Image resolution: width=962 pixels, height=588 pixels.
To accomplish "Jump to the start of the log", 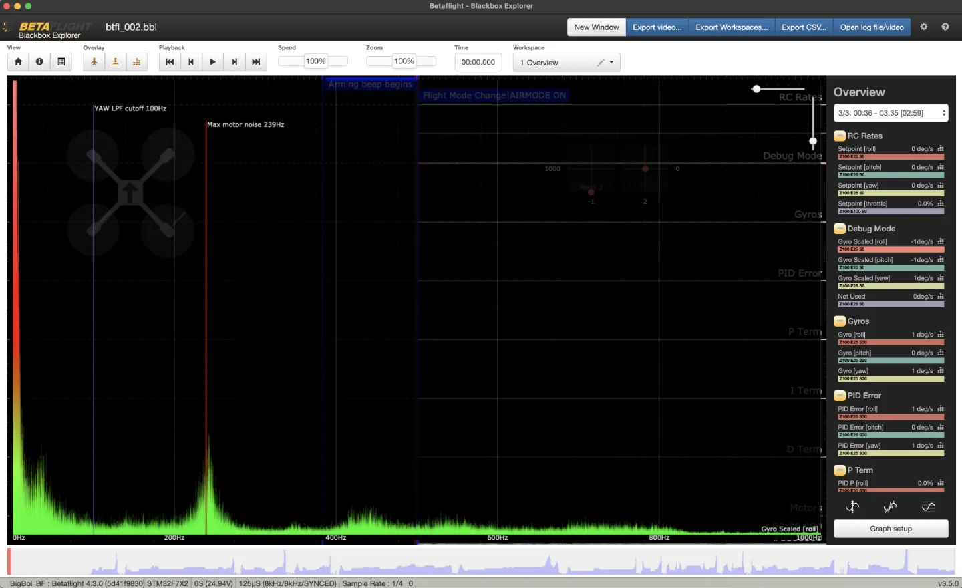I will (170, 62).
